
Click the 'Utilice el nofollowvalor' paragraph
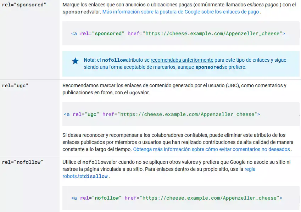pyautogui.click(x=177, y=169)
